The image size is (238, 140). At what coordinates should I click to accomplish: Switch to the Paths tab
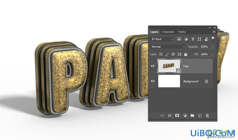tap(182, 32)
